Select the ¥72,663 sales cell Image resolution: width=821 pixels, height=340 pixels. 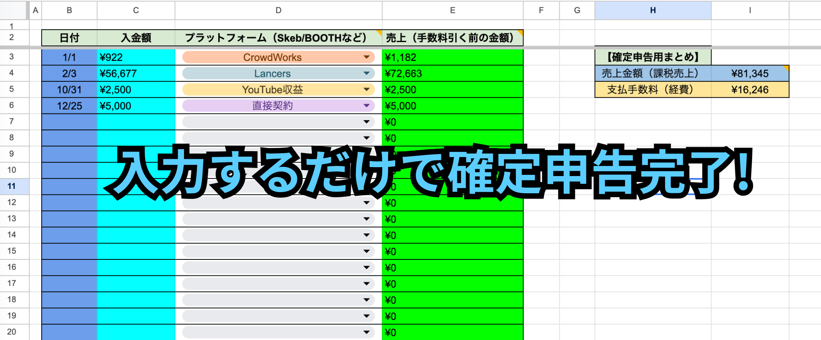pos(453,73)
